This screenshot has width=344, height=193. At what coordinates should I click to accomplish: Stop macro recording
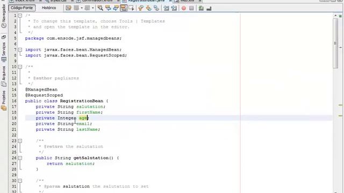(x=191, y=8)
